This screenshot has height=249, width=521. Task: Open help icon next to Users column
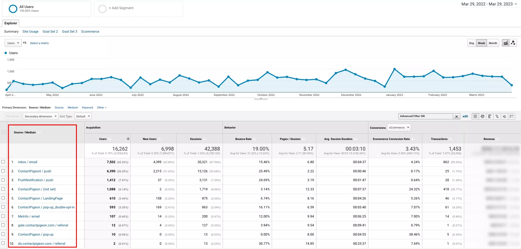click(110, 139)
